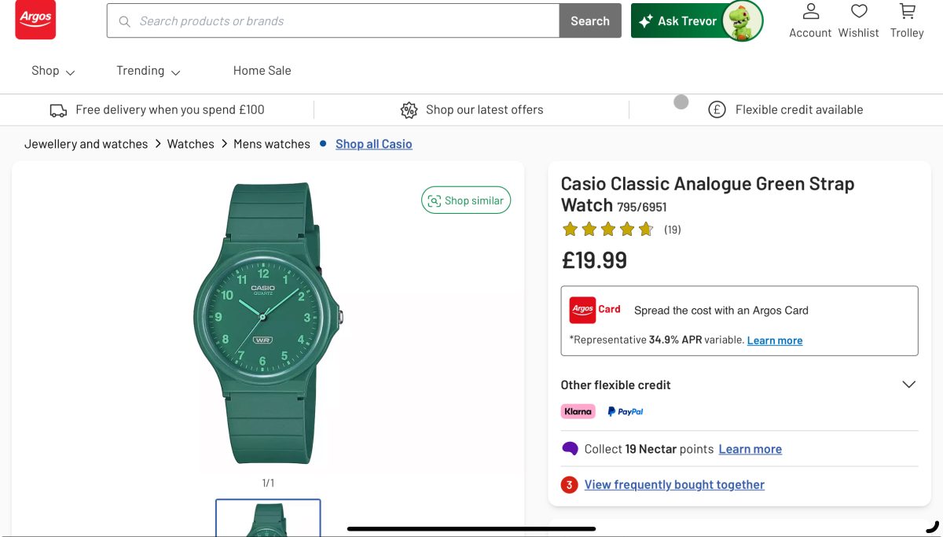
Task: Click the free delivery truck icon
Action: pyautogui.click(x=58, y=110)
